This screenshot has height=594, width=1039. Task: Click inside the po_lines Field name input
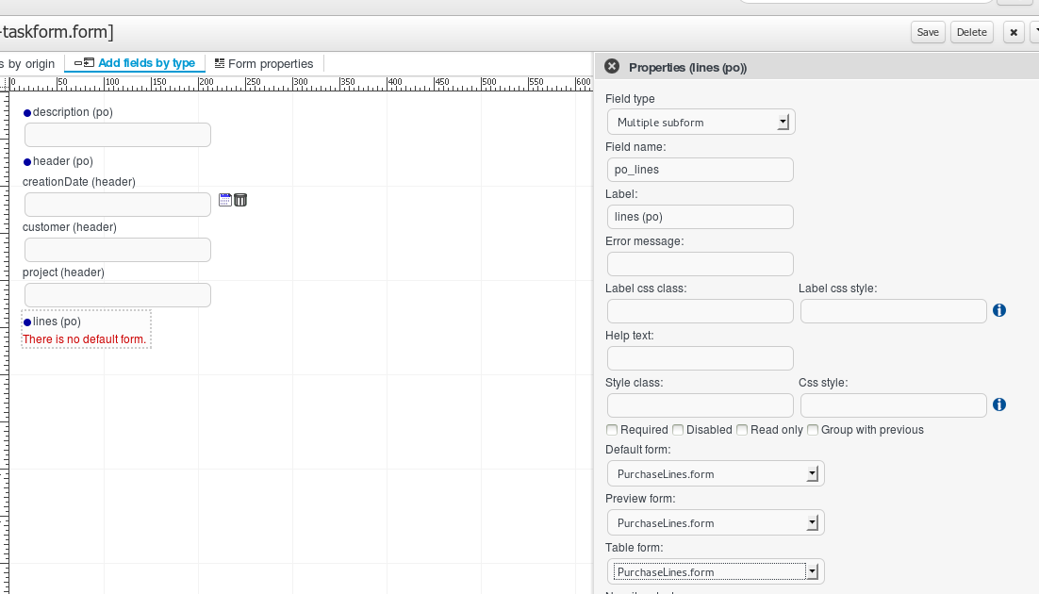pyautogui.click(x=700, y=170)
